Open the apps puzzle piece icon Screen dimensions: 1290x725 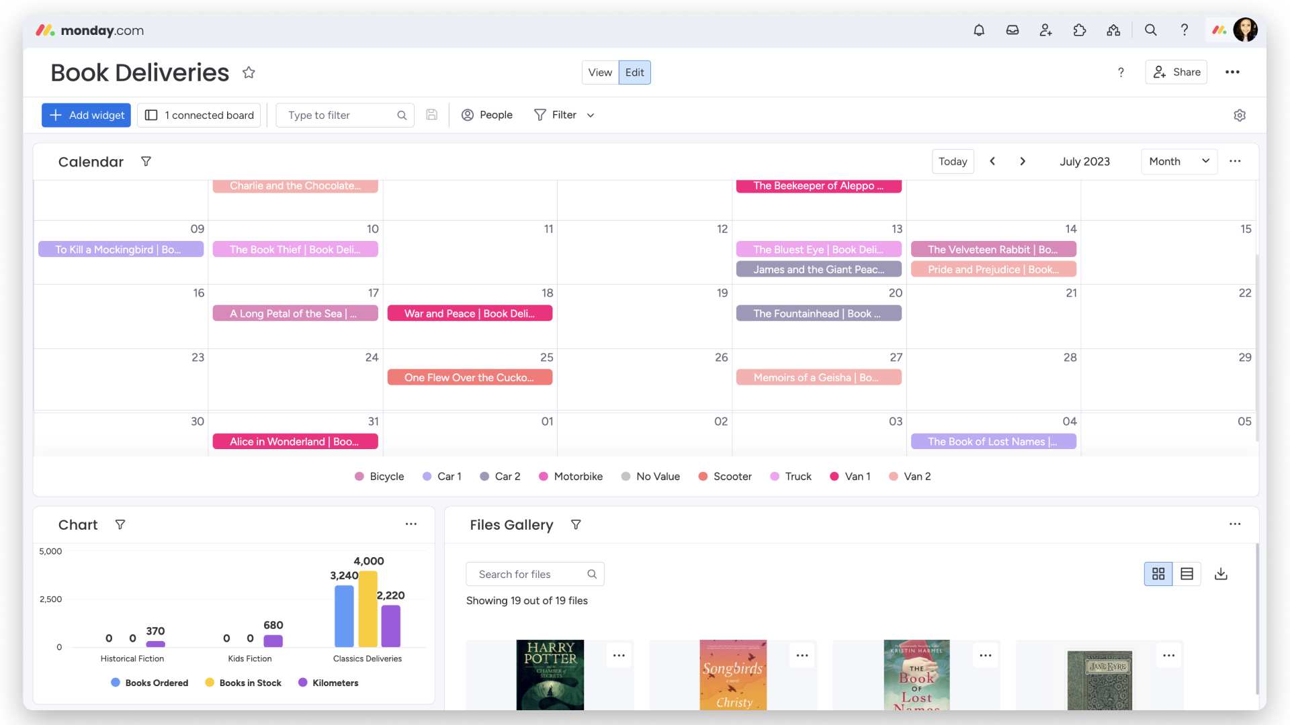[1080, 30]
